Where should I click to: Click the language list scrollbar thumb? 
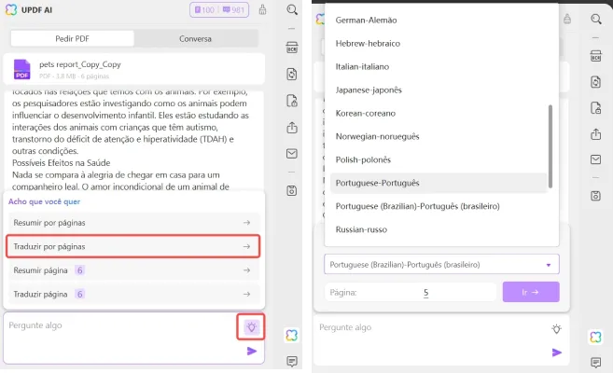tap(550, 146)
